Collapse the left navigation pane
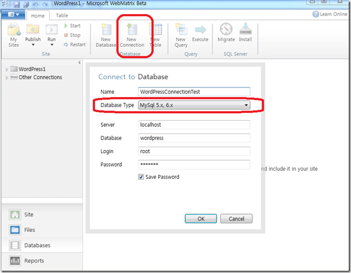This screenshot has height=273, width=351. (x=80, y=63)
